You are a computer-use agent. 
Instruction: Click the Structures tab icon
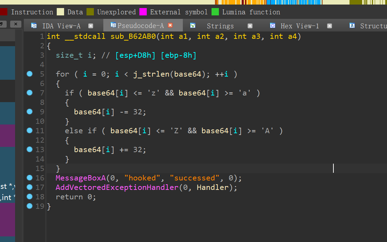click(352, 26)
